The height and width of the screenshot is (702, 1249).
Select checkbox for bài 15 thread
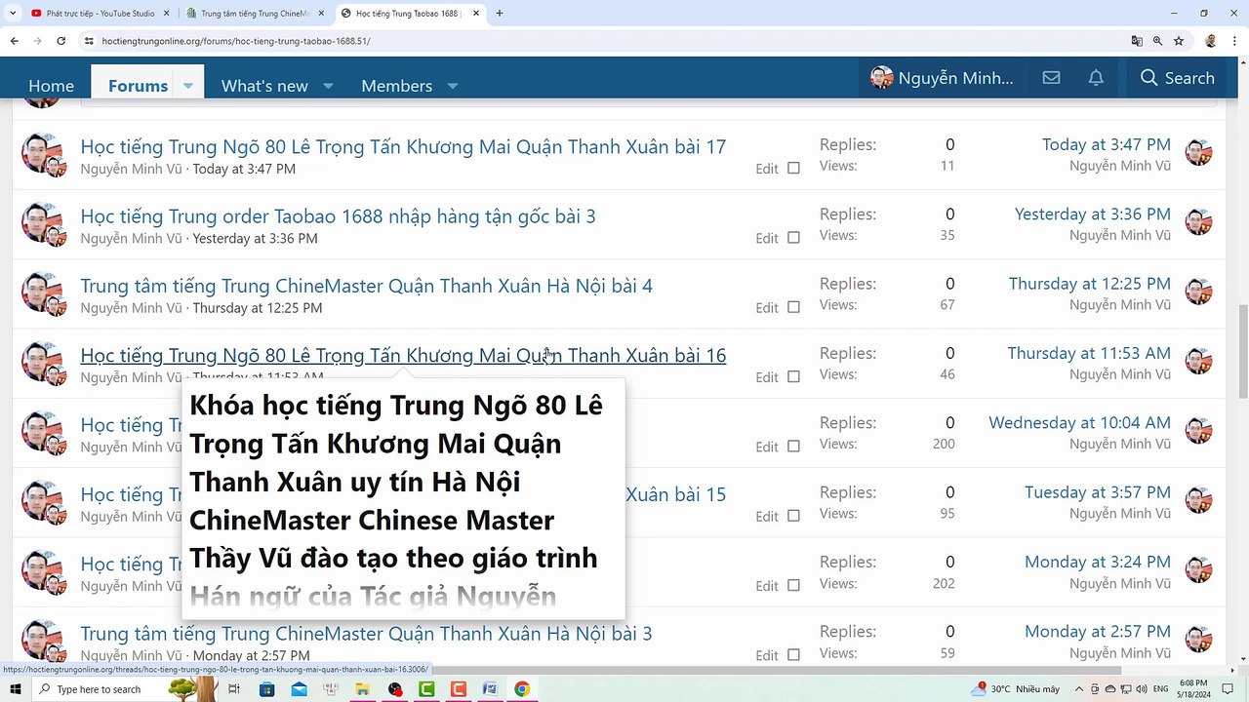tap(793, 516)
